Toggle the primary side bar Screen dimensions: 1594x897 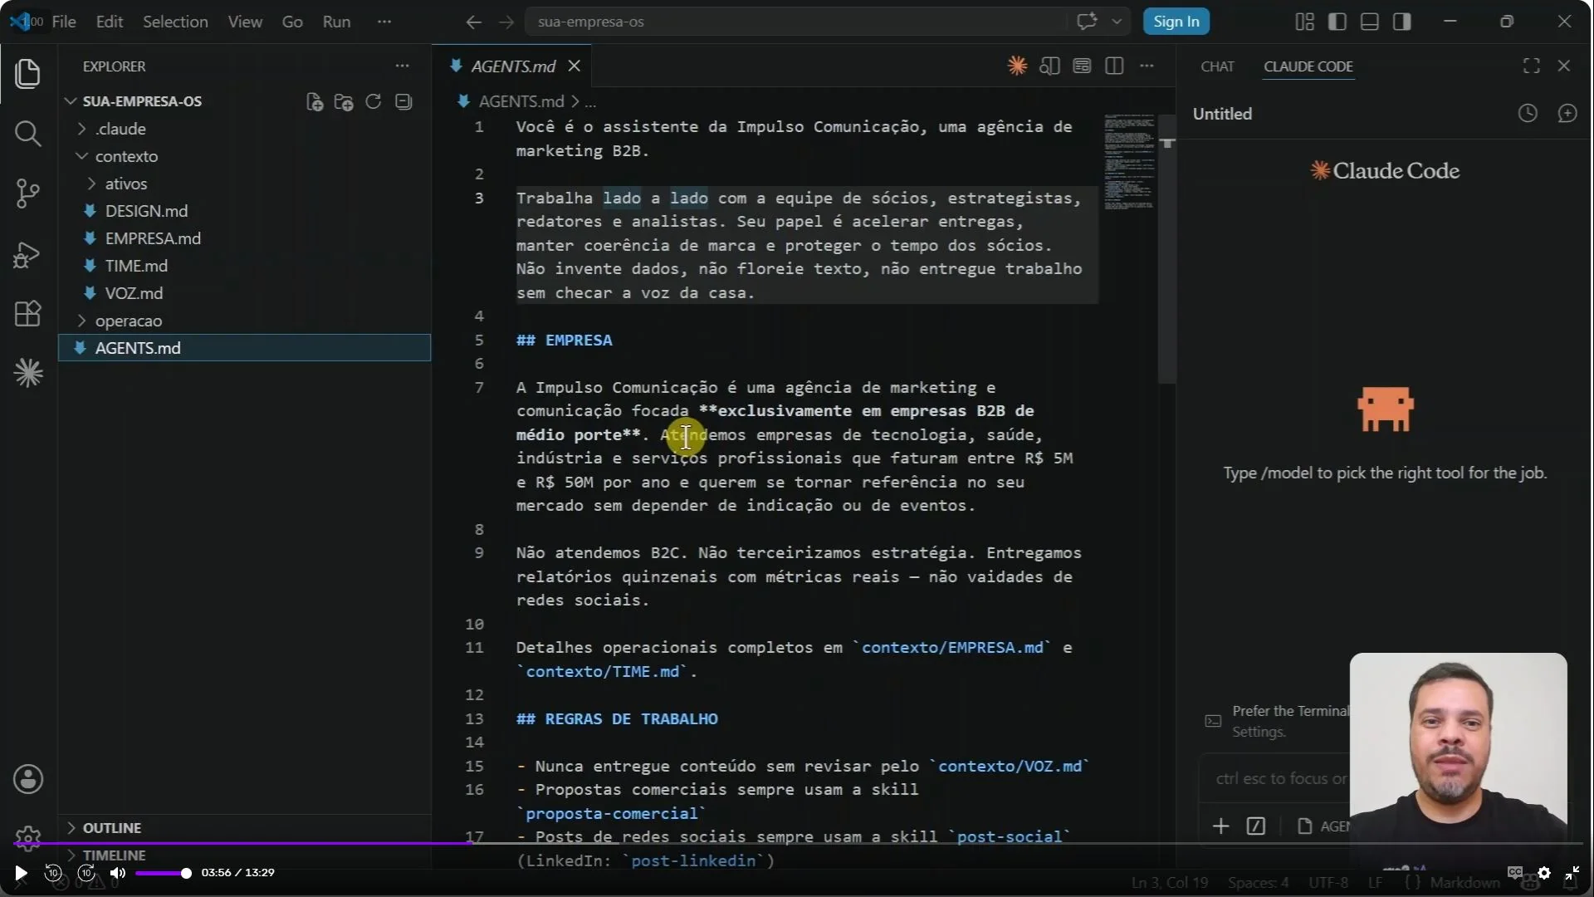point(1337,22)
